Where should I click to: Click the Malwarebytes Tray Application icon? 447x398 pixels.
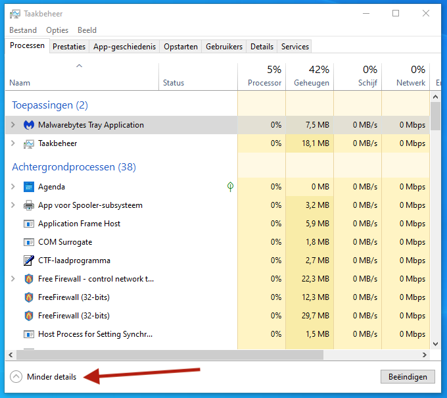pyautogui.click(x=29, y=125)
